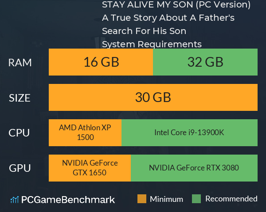The height and width of the screenshot is (212, 266).
Task: Click the 30 GB size bar
Action: pyautogui.click(x=153, y=97)
